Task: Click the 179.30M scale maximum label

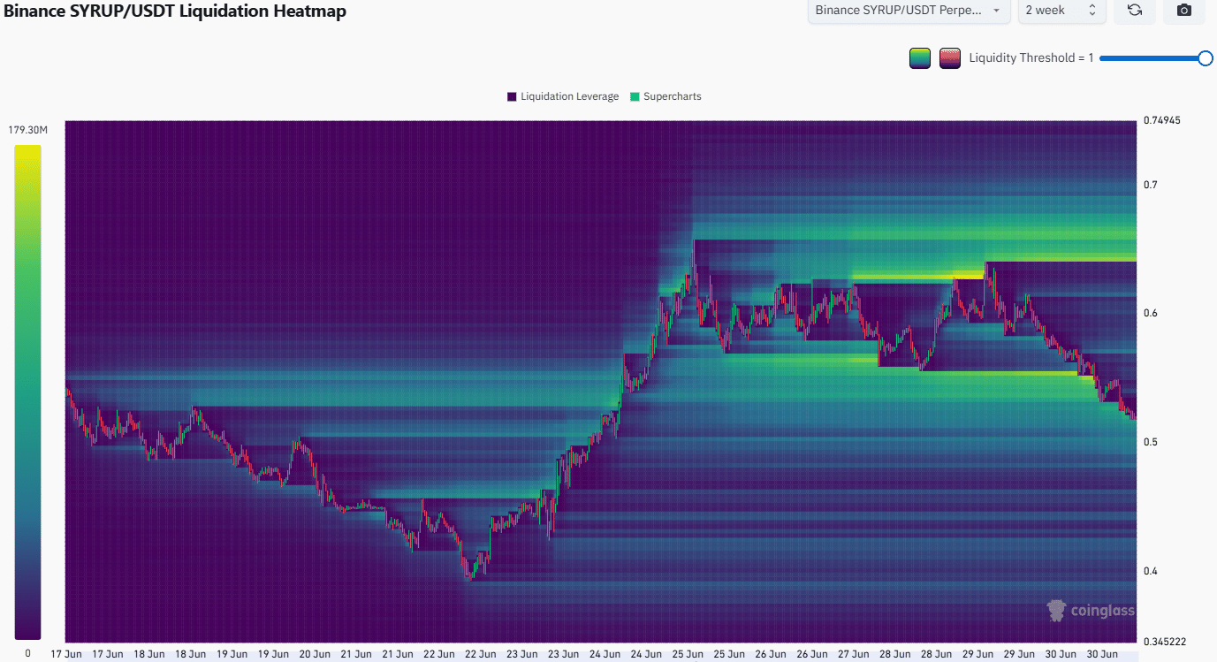Action: tap(27, 130)
